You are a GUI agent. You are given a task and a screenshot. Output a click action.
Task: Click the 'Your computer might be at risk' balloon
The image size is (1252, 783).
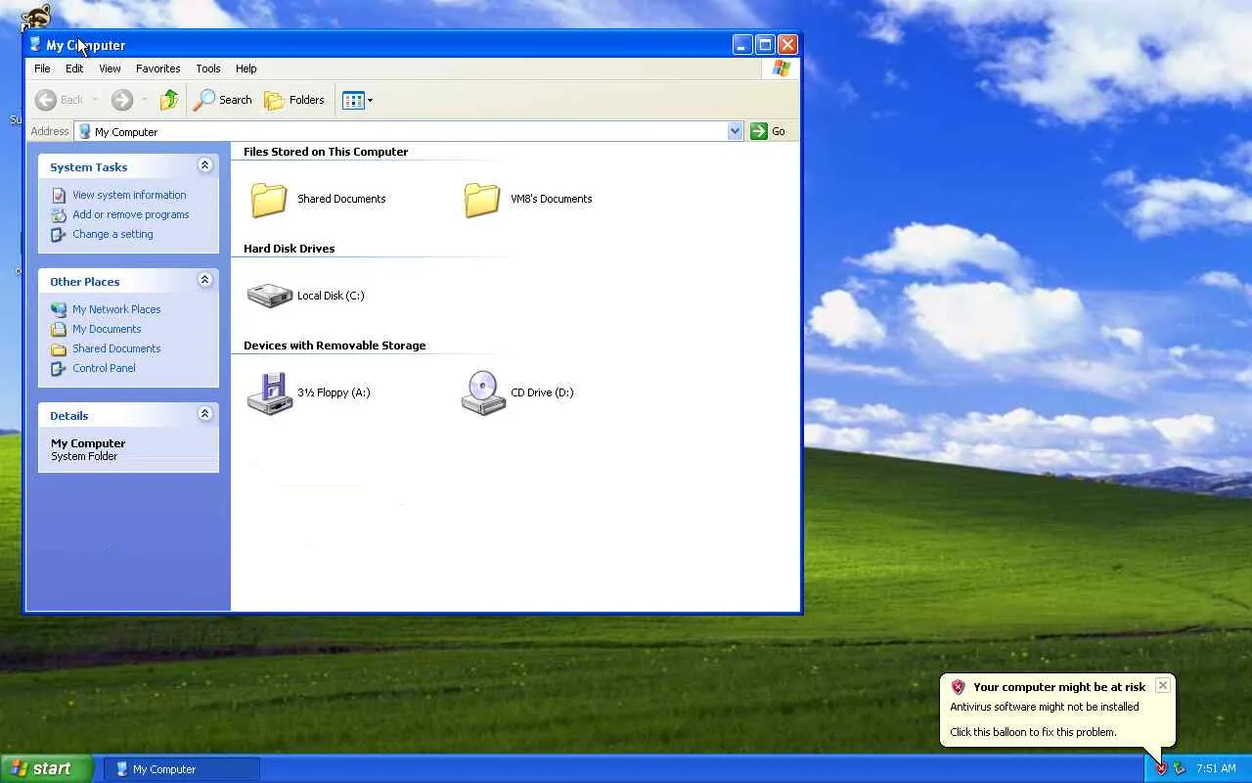1057,710
